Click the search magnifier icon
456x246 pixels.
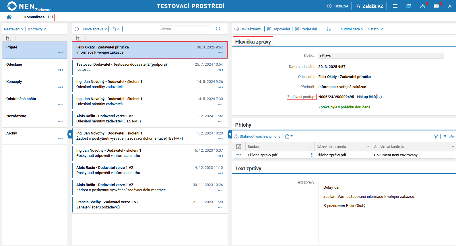tap(218, 29)
